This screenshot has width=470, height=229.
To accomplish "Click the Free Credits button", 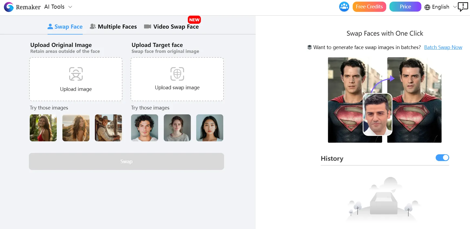I will [369, 7].
